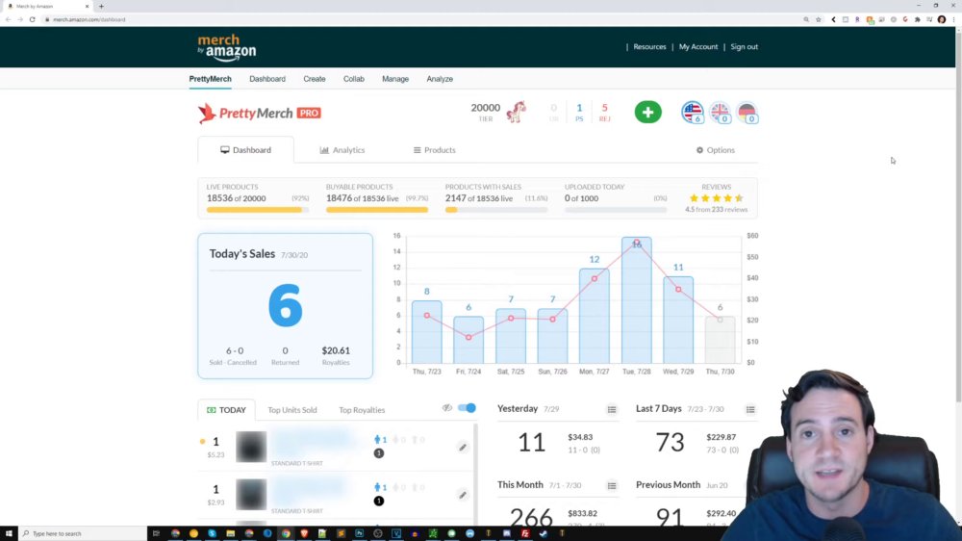This screenshot has height=541, width=962.
Task: Open FileZilla from the taskbar
Action: tap(525, 533)
